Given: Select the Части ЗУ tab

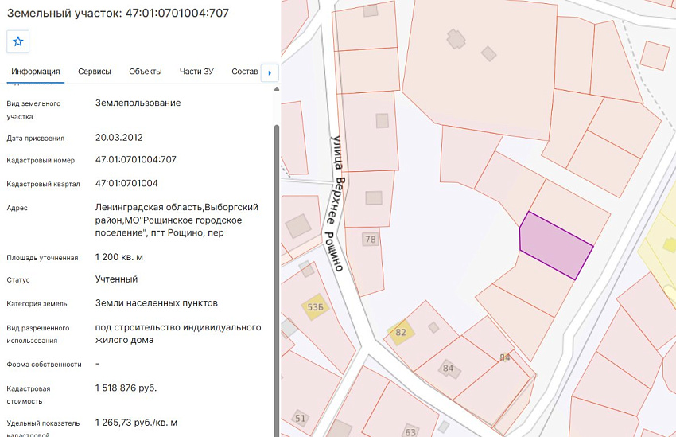Looking at the screenshot, I should tap(196, 72).
